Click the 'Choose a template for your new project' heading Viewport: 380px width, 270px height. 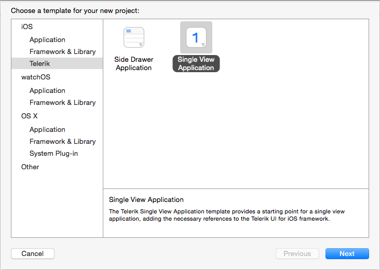coord(75,11)
